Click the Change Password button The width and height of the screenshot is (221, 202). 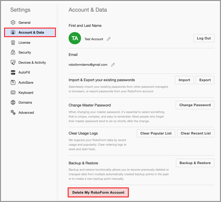tap(195, 105)
